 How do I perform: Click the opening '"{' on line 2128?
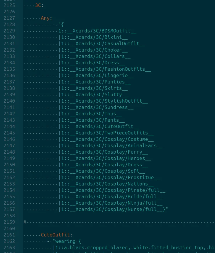coord(61,25)
